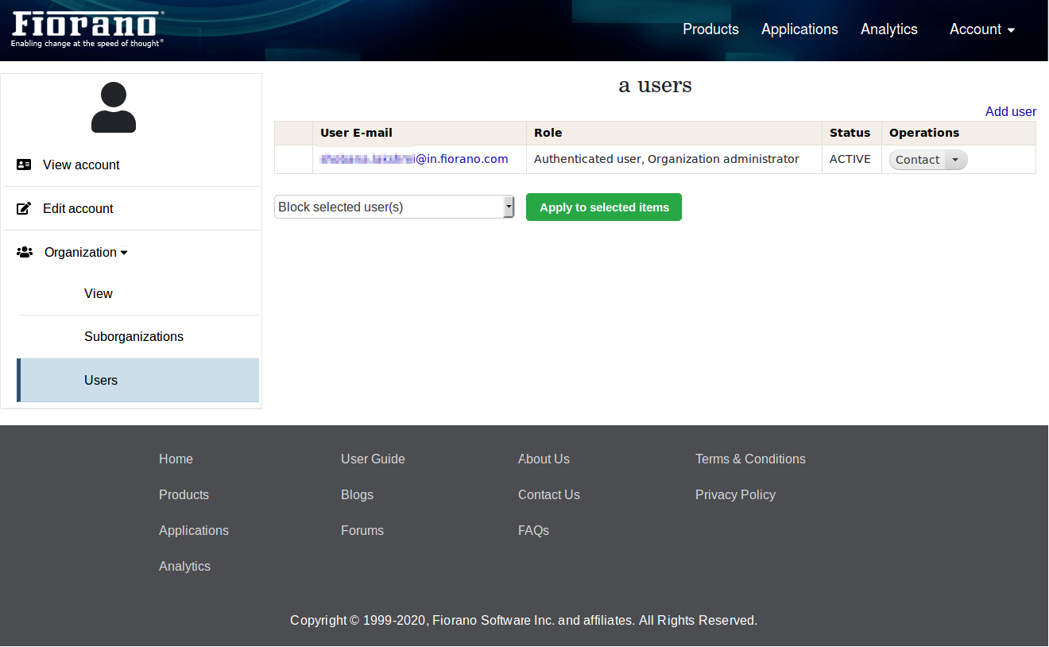Open Applications from the top navigation bar
Viewport: 1049px width, 647px height.
[x=799, y=29]
